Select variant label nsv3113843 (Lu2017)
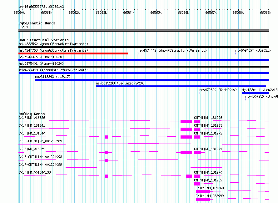Viewport: 278px width, 203px height. 53,77
